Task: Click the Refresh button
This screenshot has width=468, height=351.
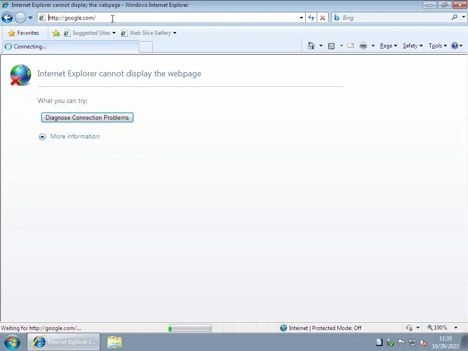Action: [311, 18]
